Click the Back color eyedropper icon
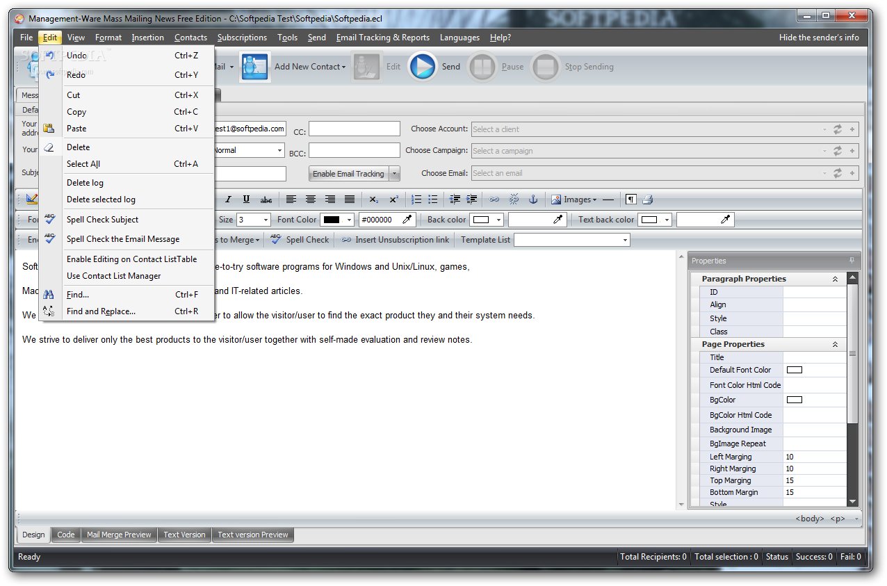Viewport: 887px width, 586px height. [558, 220]
